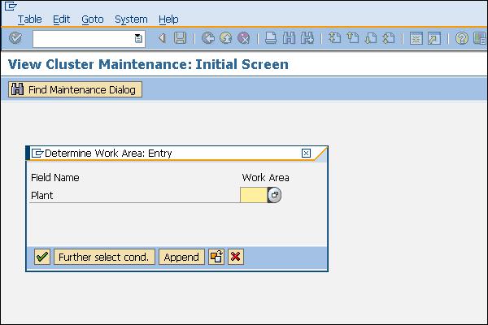Collapse command field using left arrow
The height and width of the screenshot is (325, 488).
click(162, 38)
